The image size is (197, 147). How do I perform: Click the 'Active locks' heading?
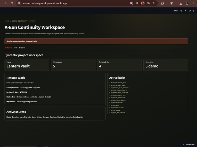pyautogui.click(x=117, y=78)
